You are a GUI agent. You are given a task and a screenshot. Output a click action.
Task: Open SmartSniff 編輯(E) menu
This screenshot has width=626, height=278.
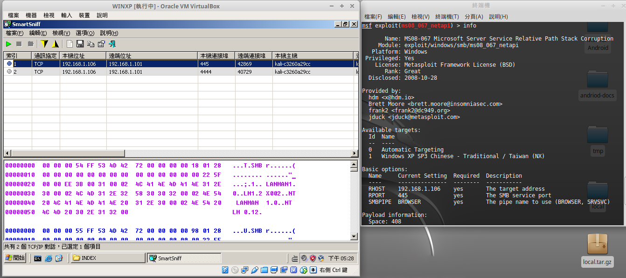click(38, 33)
